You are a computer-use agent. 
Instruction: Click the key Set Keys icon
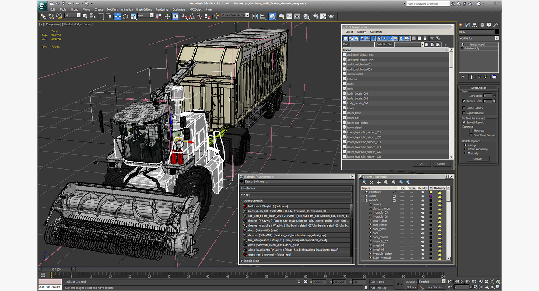click(400, 284)
